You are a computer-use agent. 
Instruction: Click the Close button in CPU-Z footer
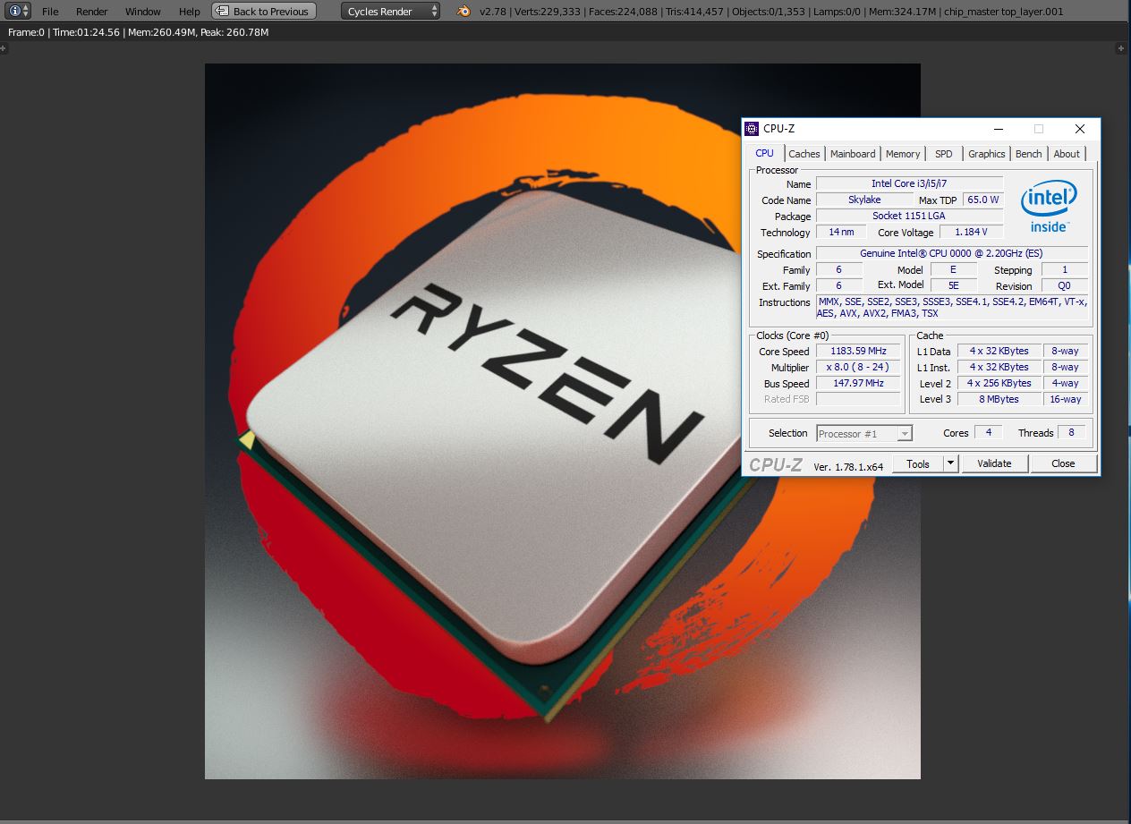pos(1063,463)
